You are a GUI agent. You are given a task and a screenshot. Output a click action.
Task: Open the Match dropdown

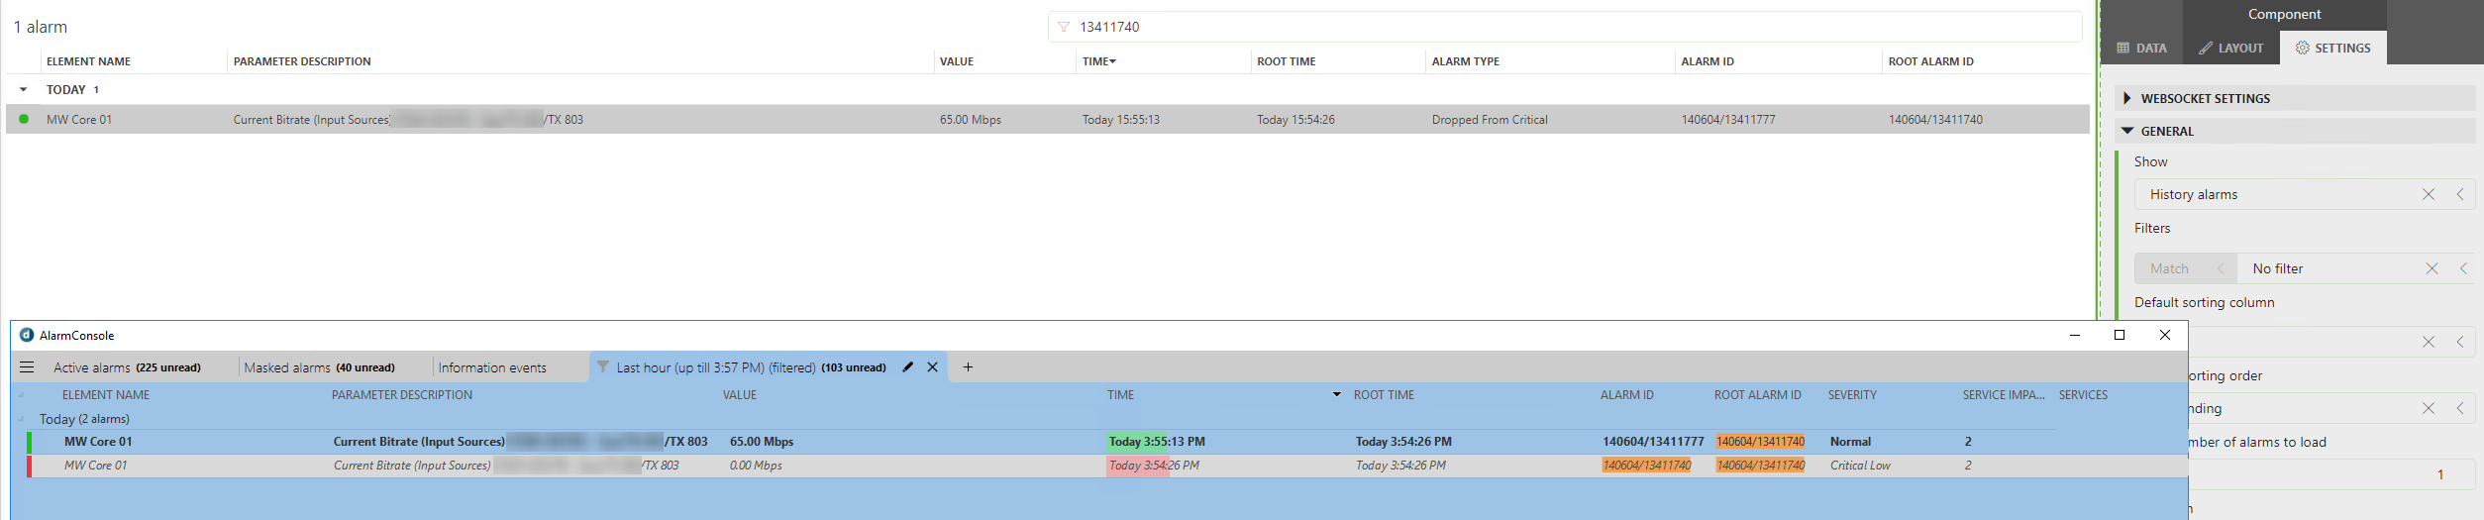tap(2185, 268)
